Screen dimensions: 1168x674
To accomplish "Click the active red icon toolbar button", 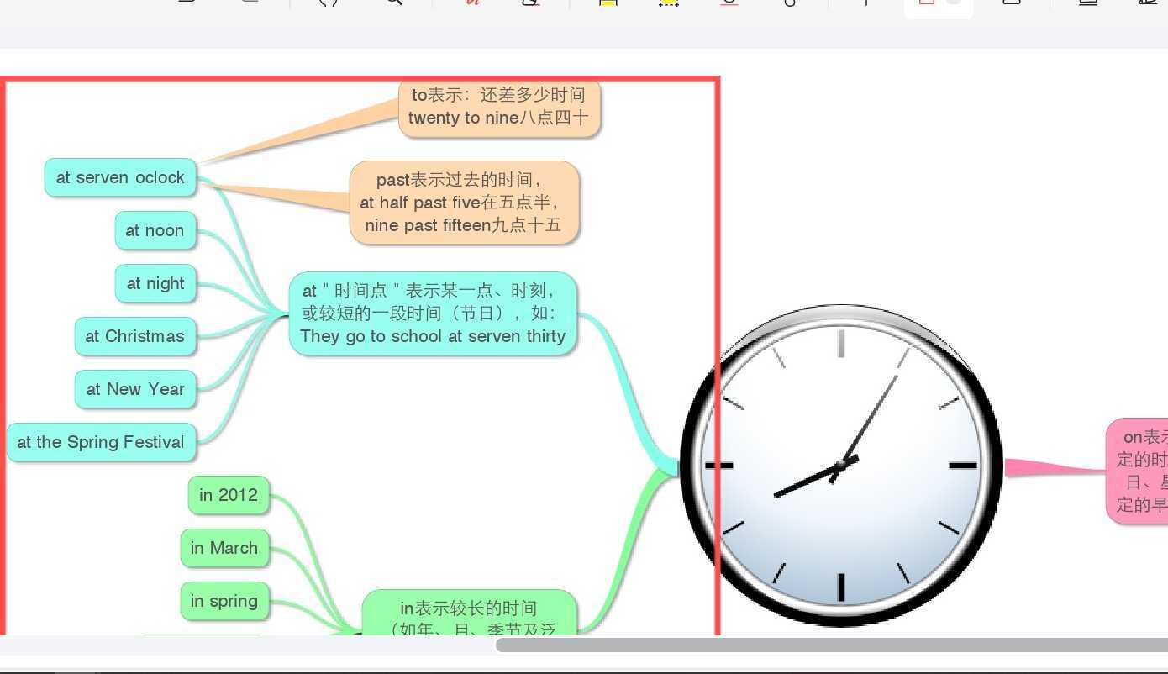I will [x=927, y=4].
